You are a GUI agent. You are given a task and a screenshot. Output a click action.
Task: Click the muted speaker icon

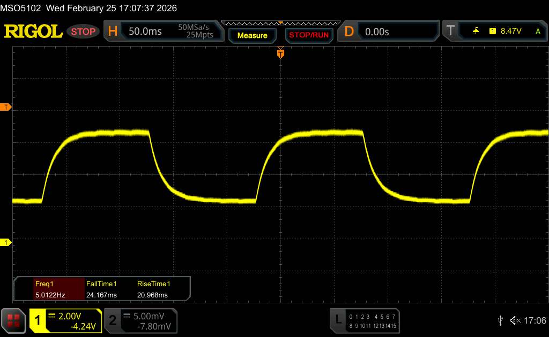(515, 320)
